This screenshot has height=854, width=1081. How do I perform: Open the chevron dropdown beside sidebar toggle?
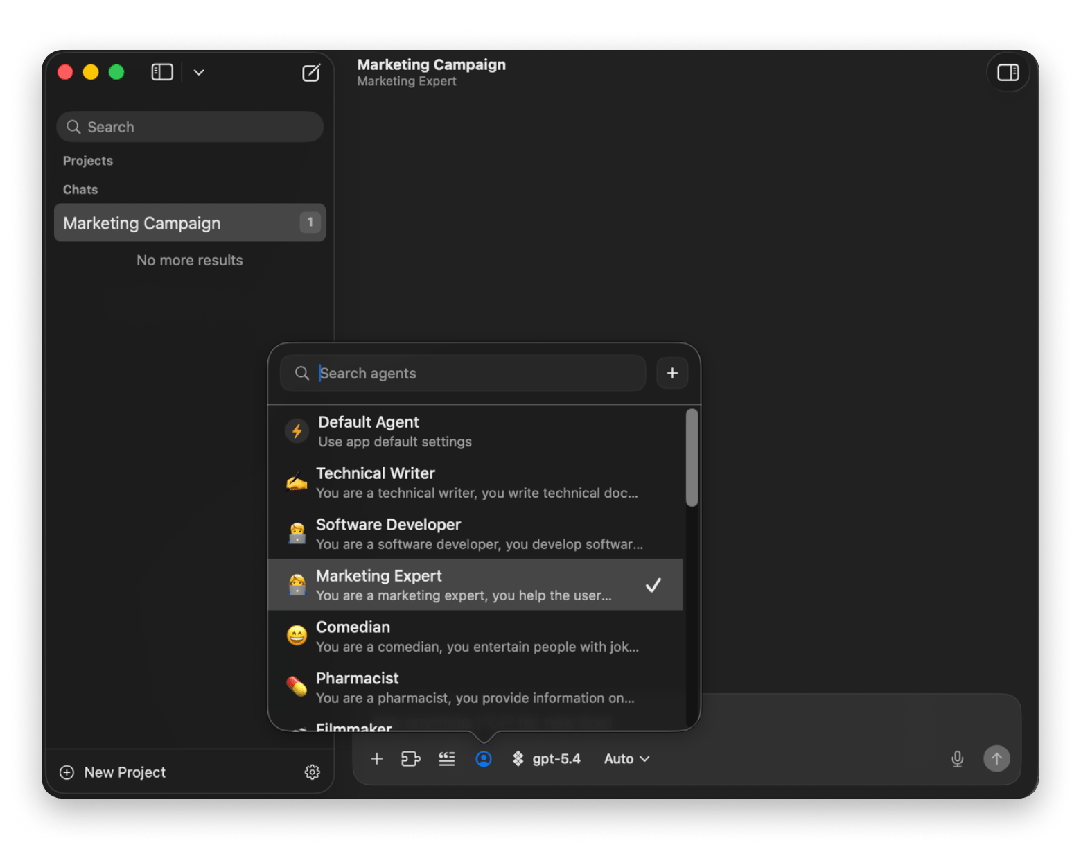[x=199, y=72]
